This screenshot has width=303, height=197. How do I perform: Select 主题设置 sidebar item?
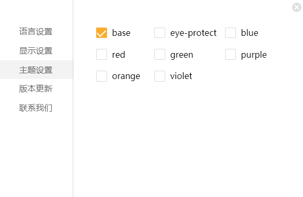click(36, 70)
